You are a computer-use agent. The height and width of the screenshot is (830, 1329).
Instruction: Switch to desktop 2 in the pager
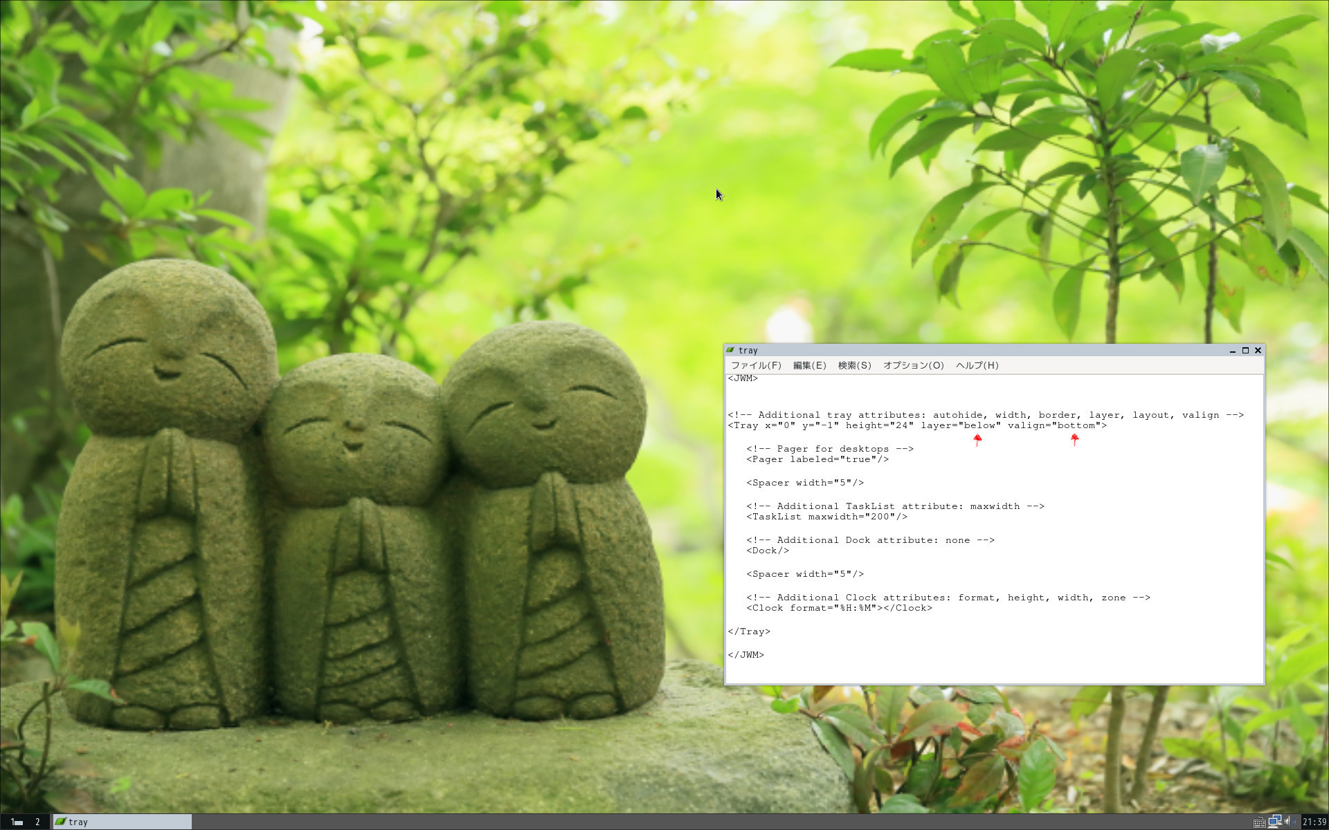[x=38, y=822]
